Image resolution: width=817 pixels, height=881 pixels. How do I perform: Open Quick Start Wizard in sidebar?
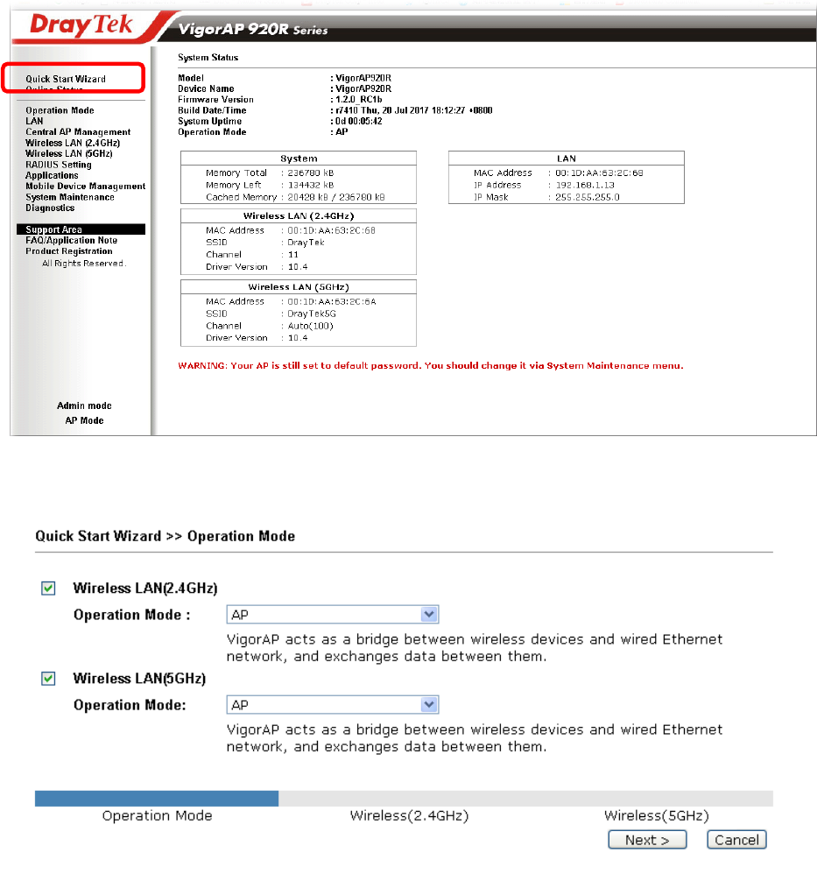click(66, 79)
